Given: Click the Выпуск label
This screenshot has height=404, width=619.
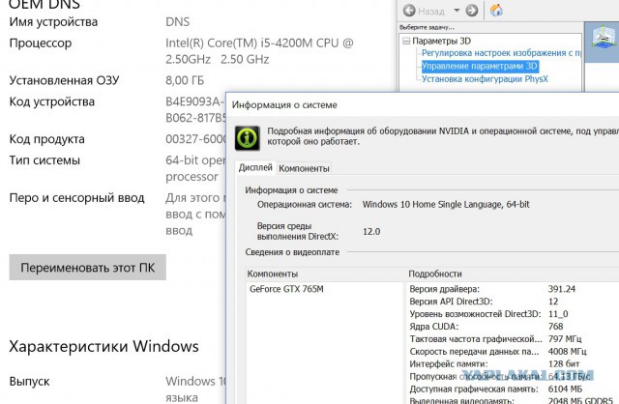Looking at the screenshot, I should click(29, 382).
